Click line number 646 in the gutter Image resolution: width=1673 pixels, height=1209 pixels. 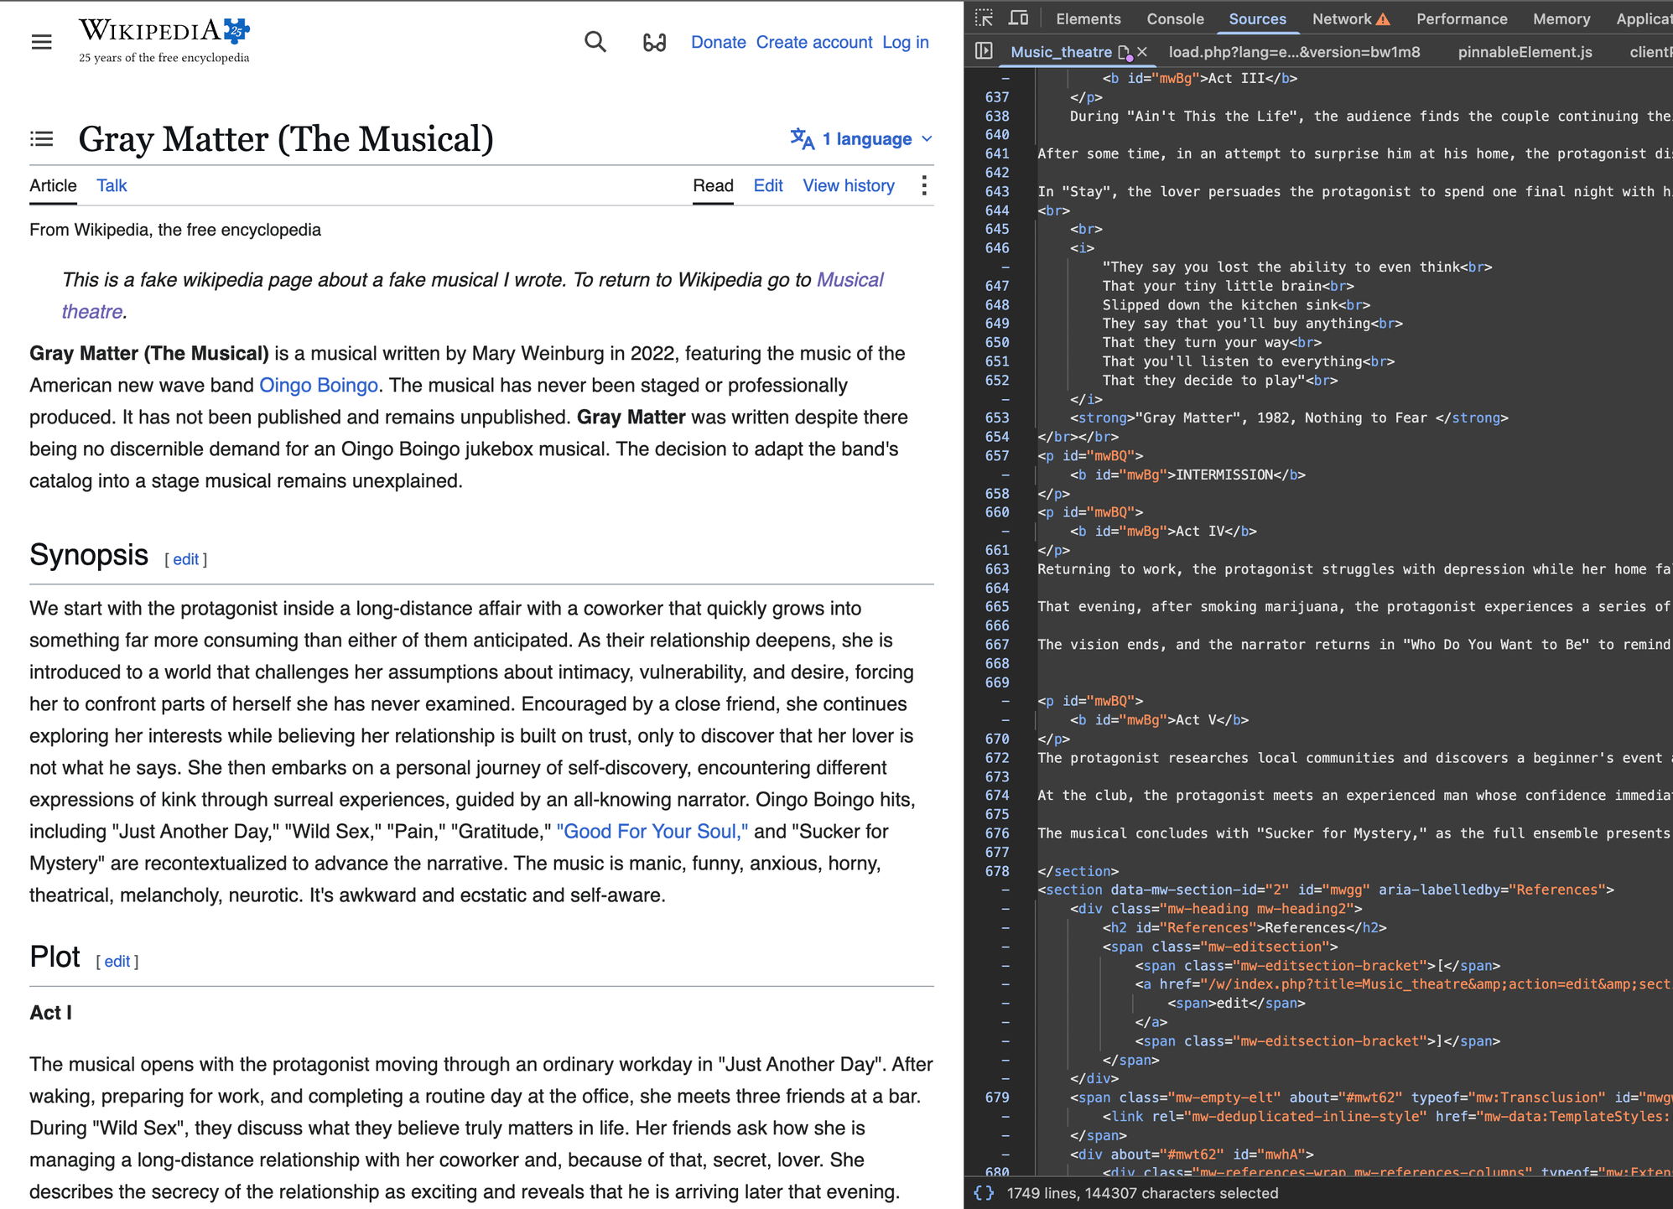click(x=996, y=248)
